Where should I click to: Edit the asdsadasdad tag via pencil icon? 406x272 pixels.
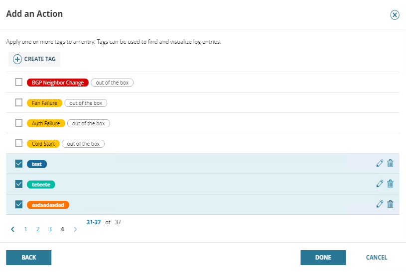pos(380,204)
